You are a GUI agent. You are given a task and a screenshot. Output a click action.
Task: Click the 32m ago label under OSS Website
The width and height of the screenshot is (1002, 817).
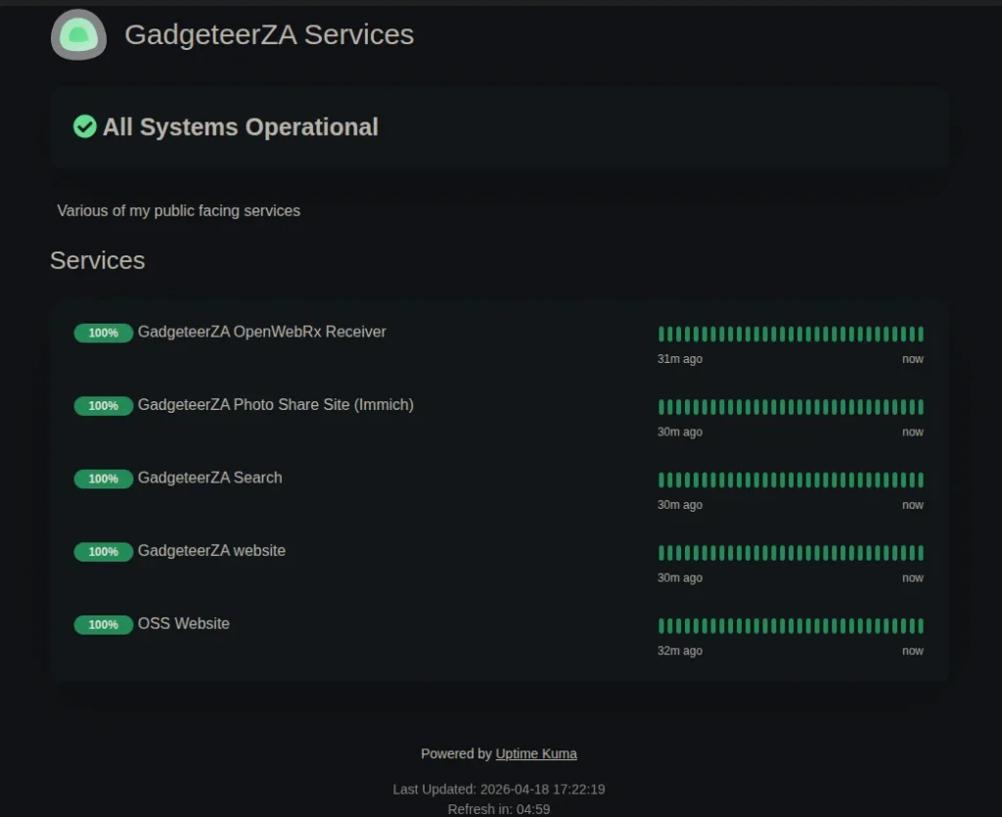point(680,651)
